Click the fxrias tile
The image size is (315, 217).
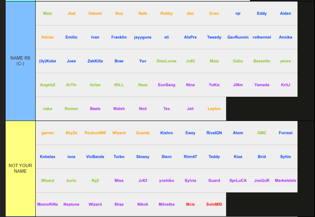point(95,85)
